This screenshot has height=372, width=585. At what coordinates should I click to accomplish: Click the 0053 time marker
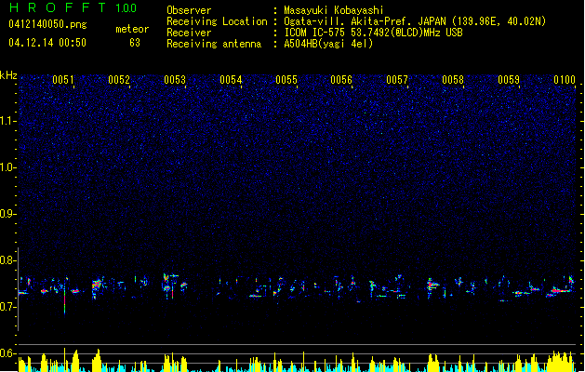[x=175, y=79]
